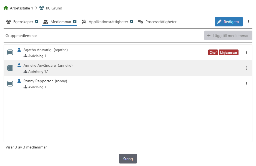The image size is (256, 166).
Task: Switch to the Egenskaper tab
Action: (22, 22)
